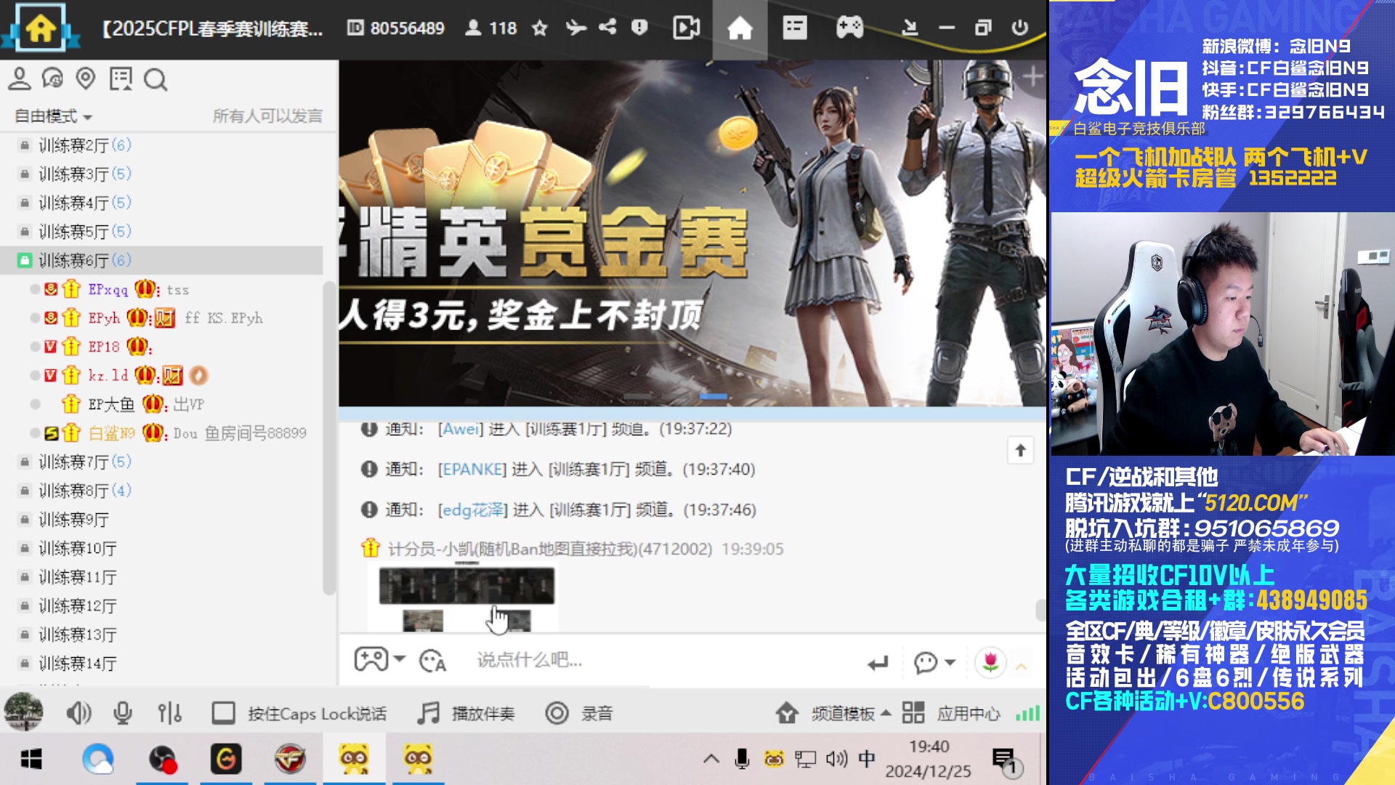Image resolution: width=1395 pixels, height=785 pixels.
Task: Search the channel with magnifier icon
Action: tap(155, 79)
